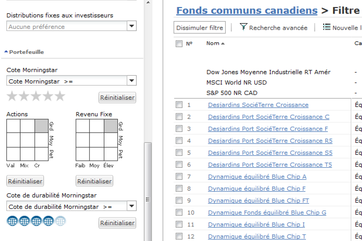The width and height of the screenshot is (362, 241).
Task: Click the Recherche avancée funnel icon
Action: click(x=243, y=27)
